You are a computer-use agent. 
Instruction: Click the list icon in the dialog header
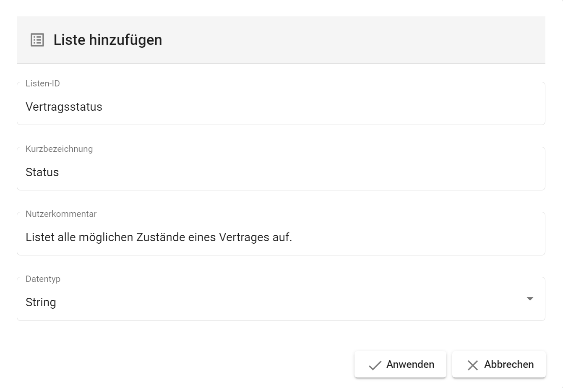click(x=37, y=40)
